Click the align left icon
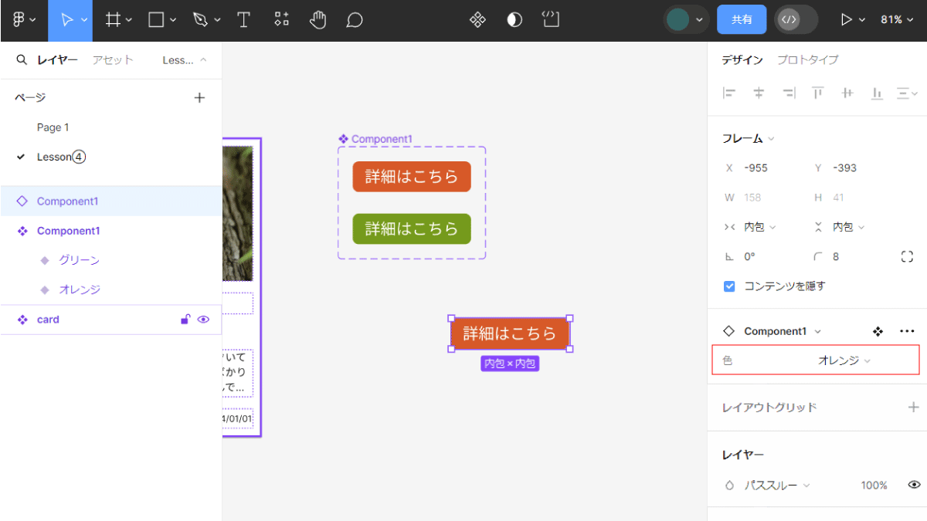Viewport: 927px width, 521px height. click(729, 93)
